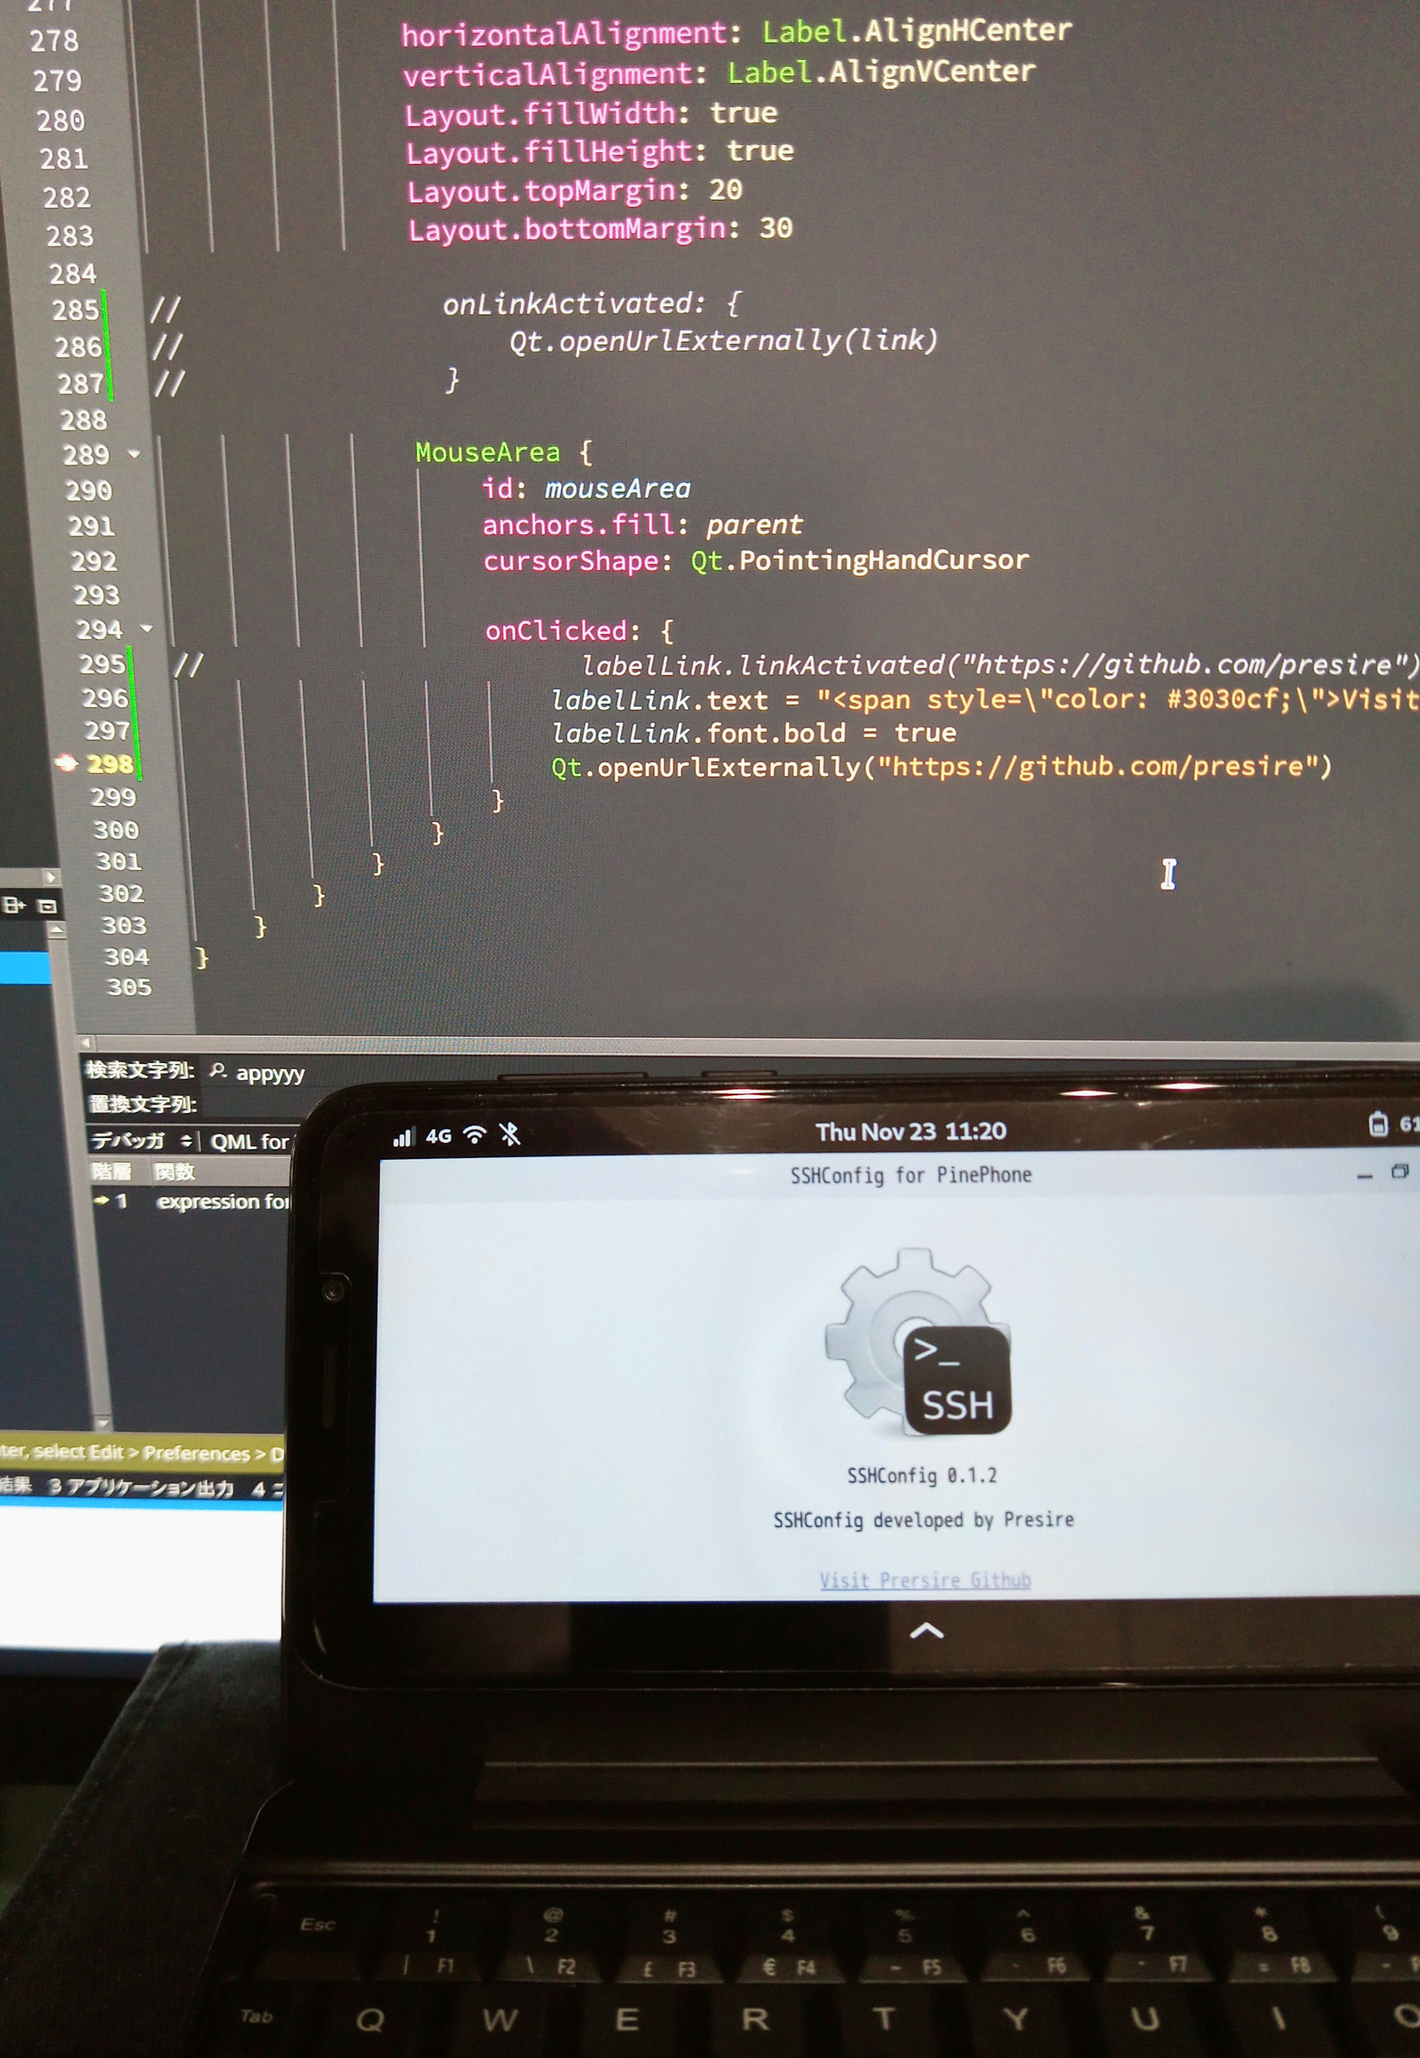
Task: Collapse the onClicked block fold arrow at line 294
Action: (147, 628)
